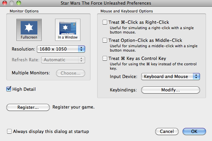Viewport: 212px width, 141px height.
Task: Click the blue arrows on Input Device menu
Action: pyautogui.click(x=196, y=77)
